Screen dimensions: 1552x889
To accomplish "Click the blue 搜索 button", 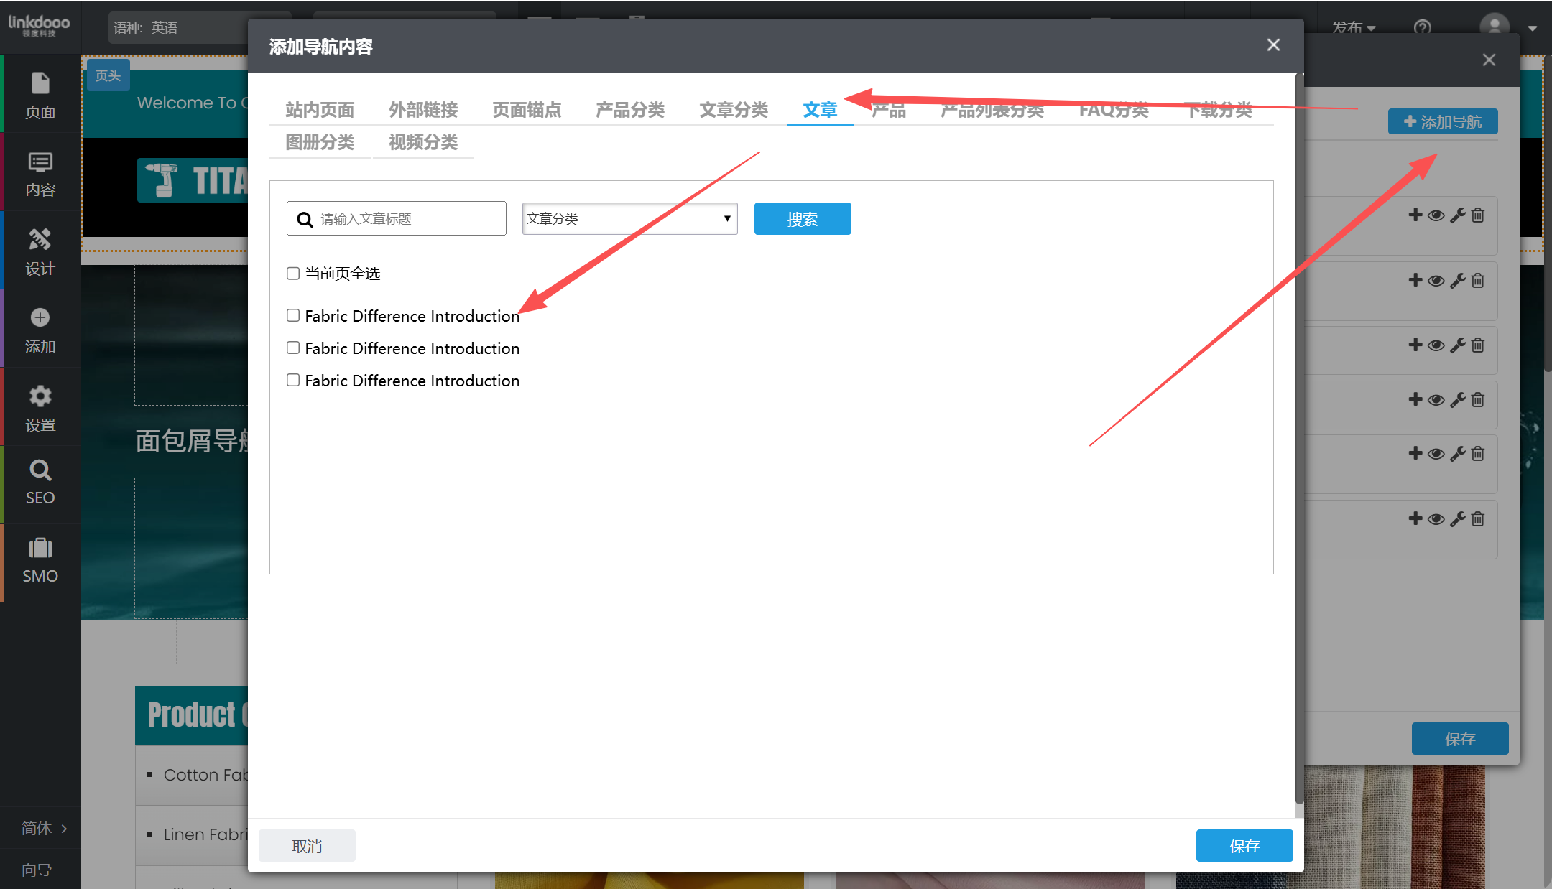I will click(x=802, y=218).
